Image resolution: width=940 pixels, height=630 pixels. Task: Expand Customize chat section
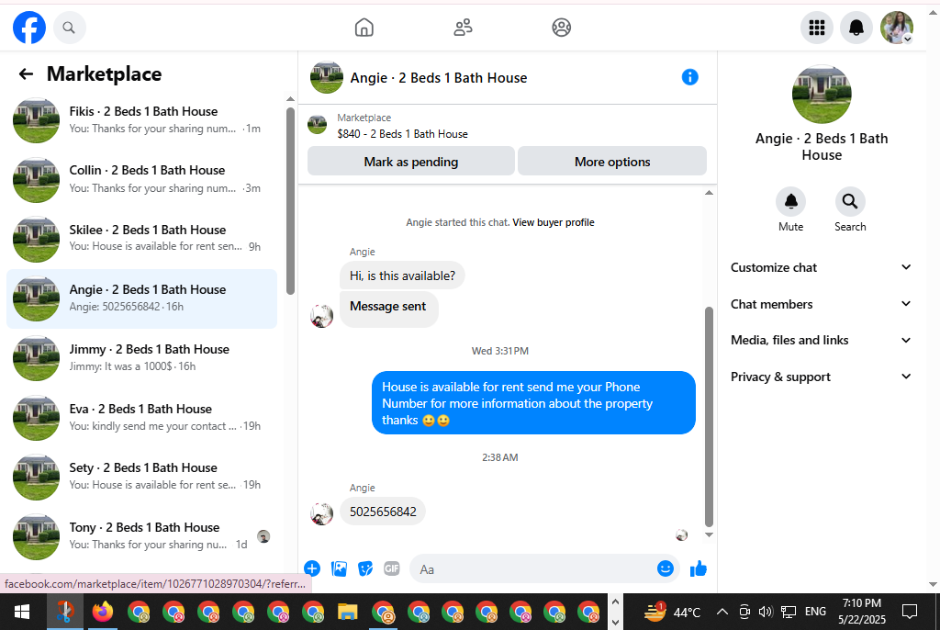(x=821, y=267)
